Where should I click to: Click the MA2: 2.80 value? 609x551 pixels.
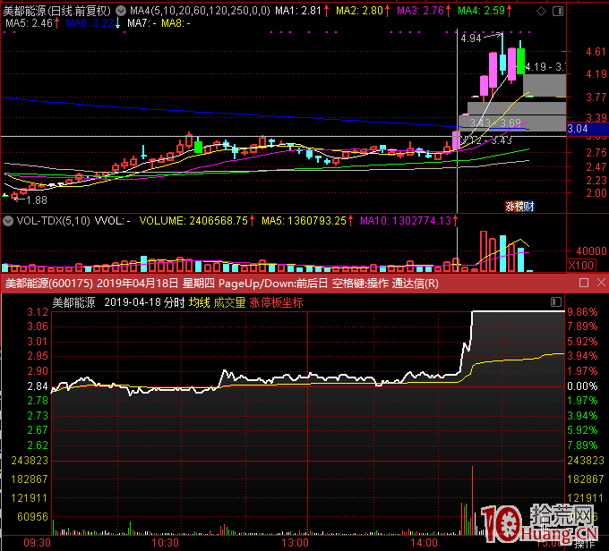(360, 11)
